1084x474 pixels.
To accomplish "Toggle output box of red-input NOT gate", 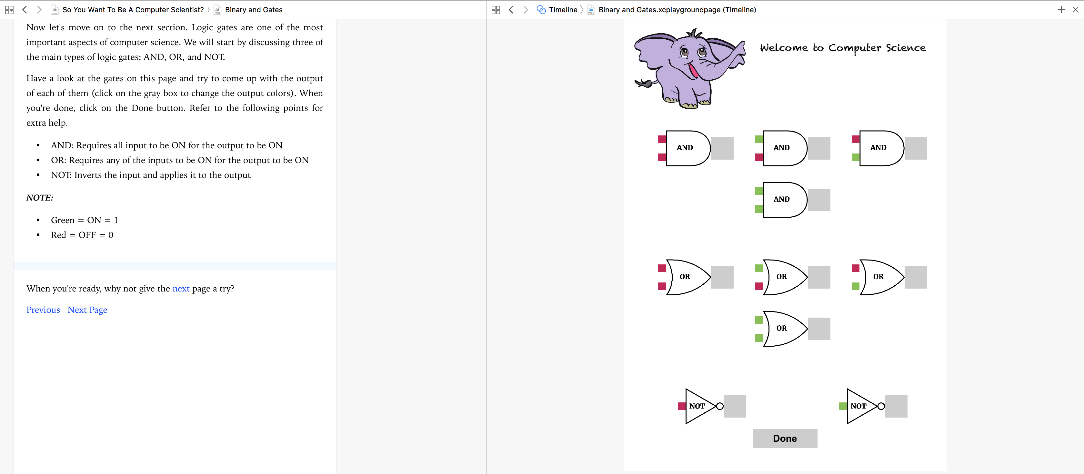I will point(735,406).
